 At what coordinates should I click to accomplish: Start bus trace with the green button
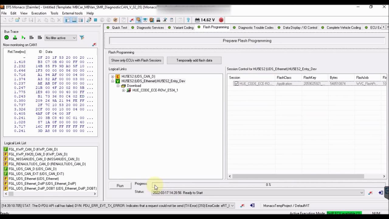click(x=6, y=38)
